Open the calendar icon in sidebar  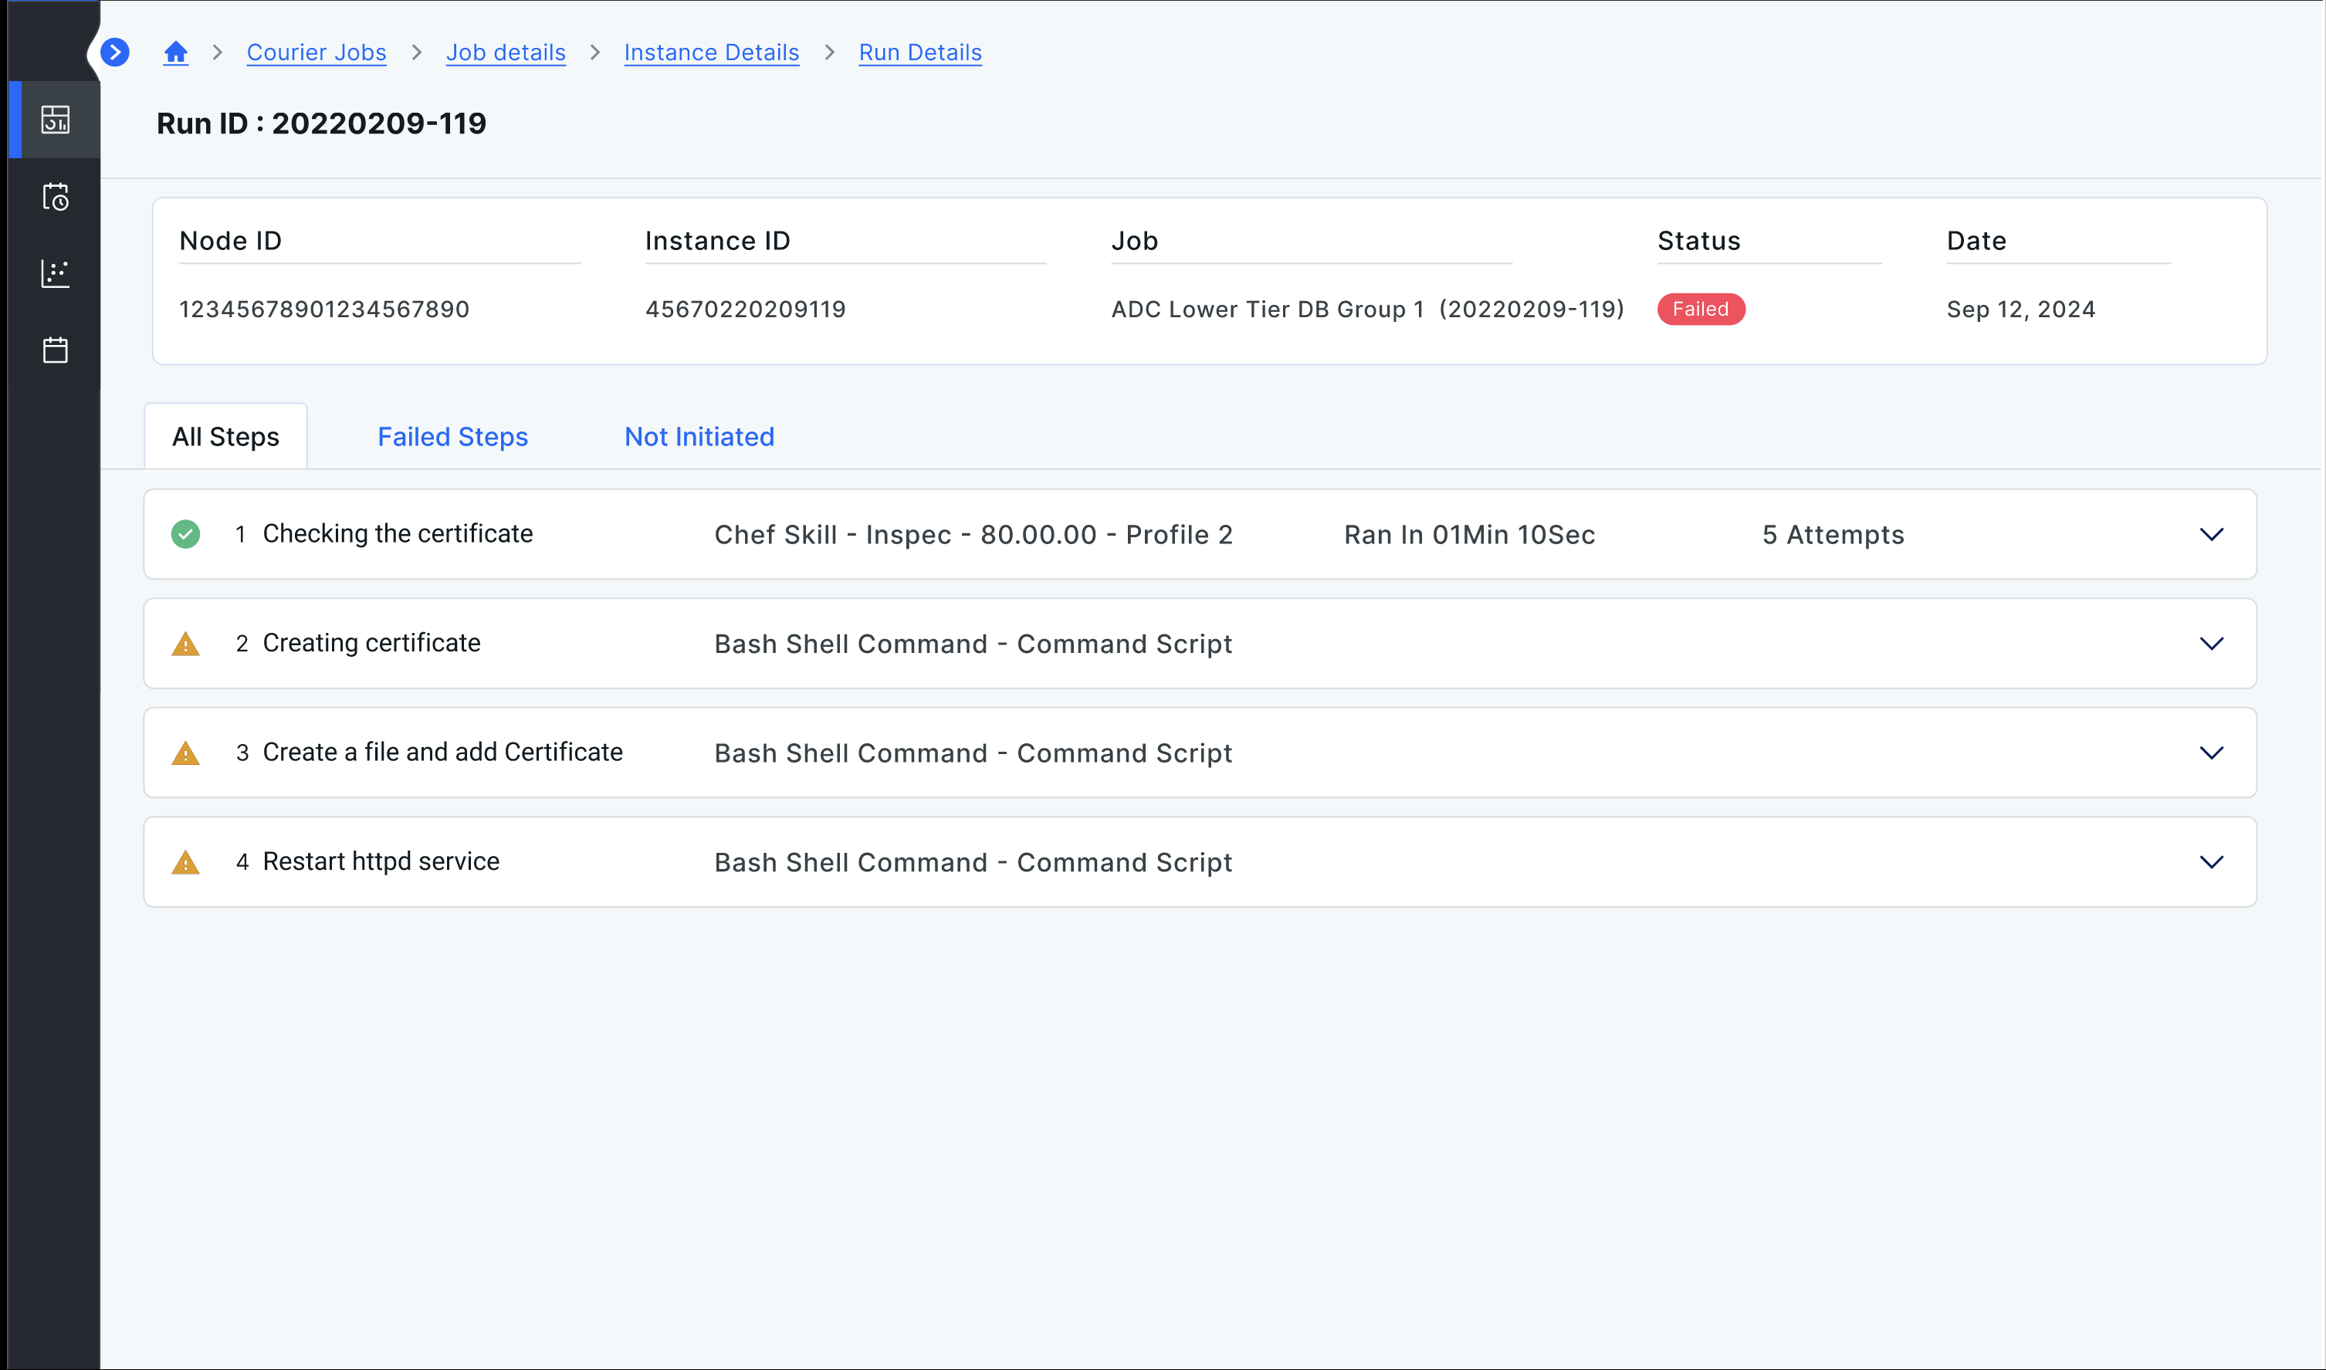56,350
